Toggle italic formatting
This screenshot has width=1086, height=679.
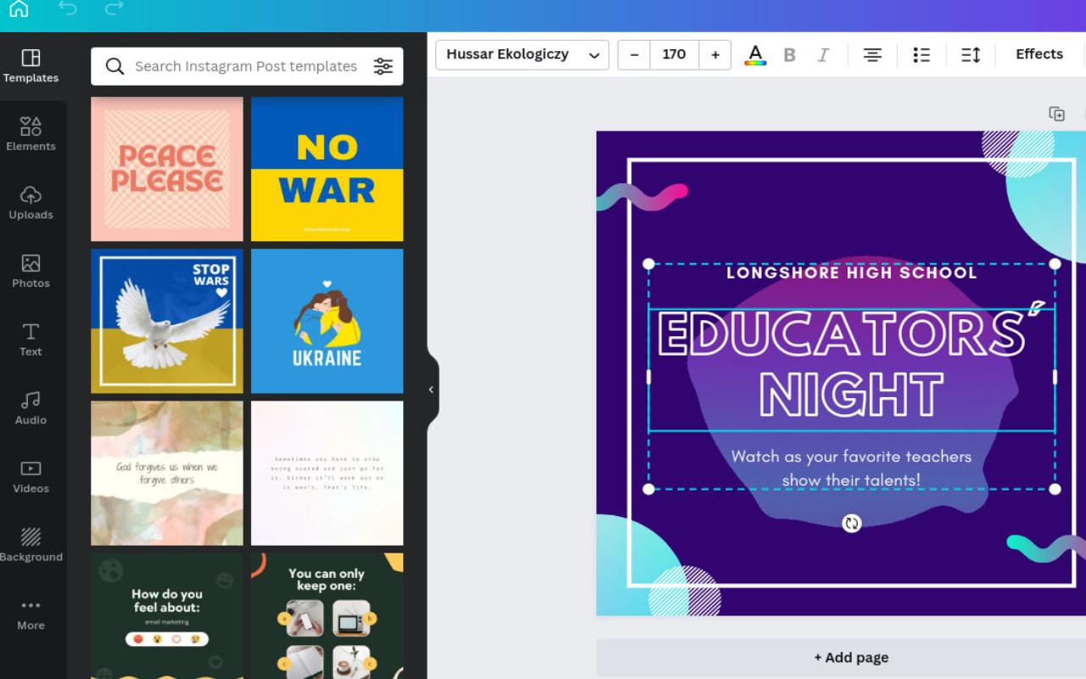(x=823, y=55)
